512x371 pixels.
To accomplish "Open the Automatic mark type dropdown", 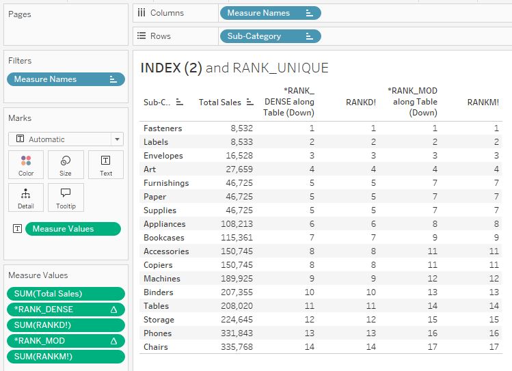I will (x=66, y=139).
